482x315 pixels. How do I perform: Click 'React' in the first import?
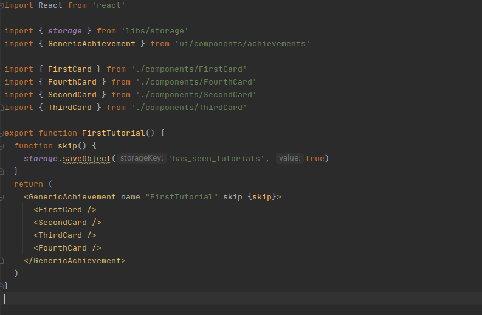coord(50,5)
